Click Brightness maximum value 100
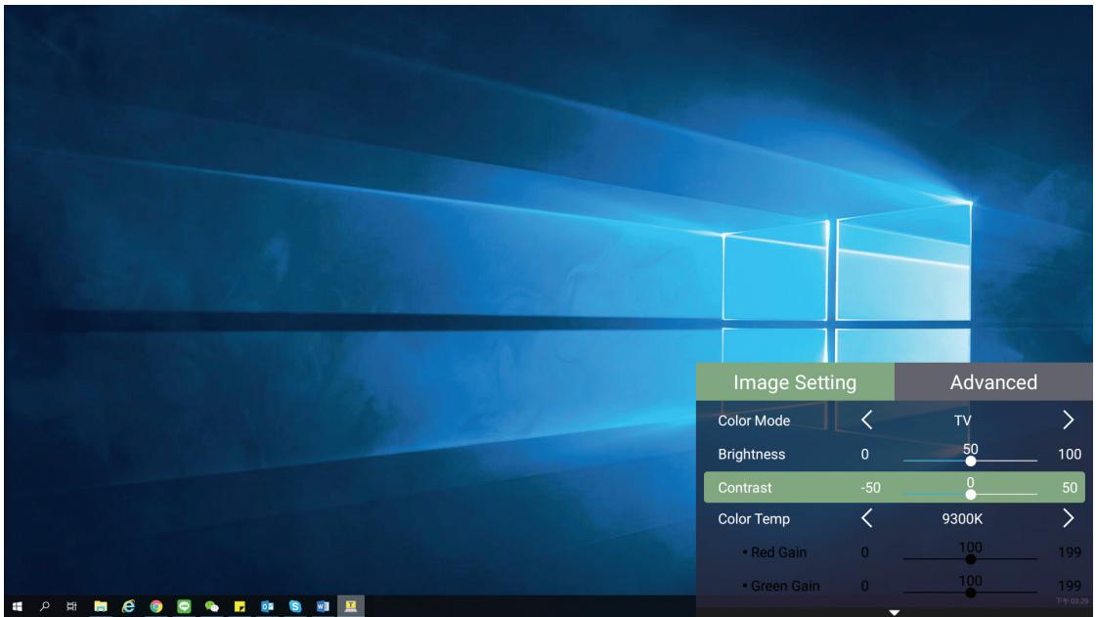The height and width of the screenshot is (617, 1096). click(x=1070, y=454)
